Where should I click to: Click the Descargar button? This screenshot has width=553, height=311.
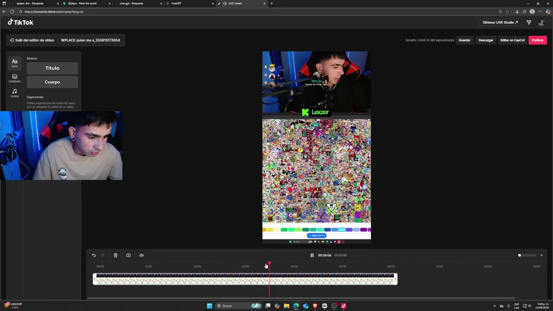coord(486,40)
